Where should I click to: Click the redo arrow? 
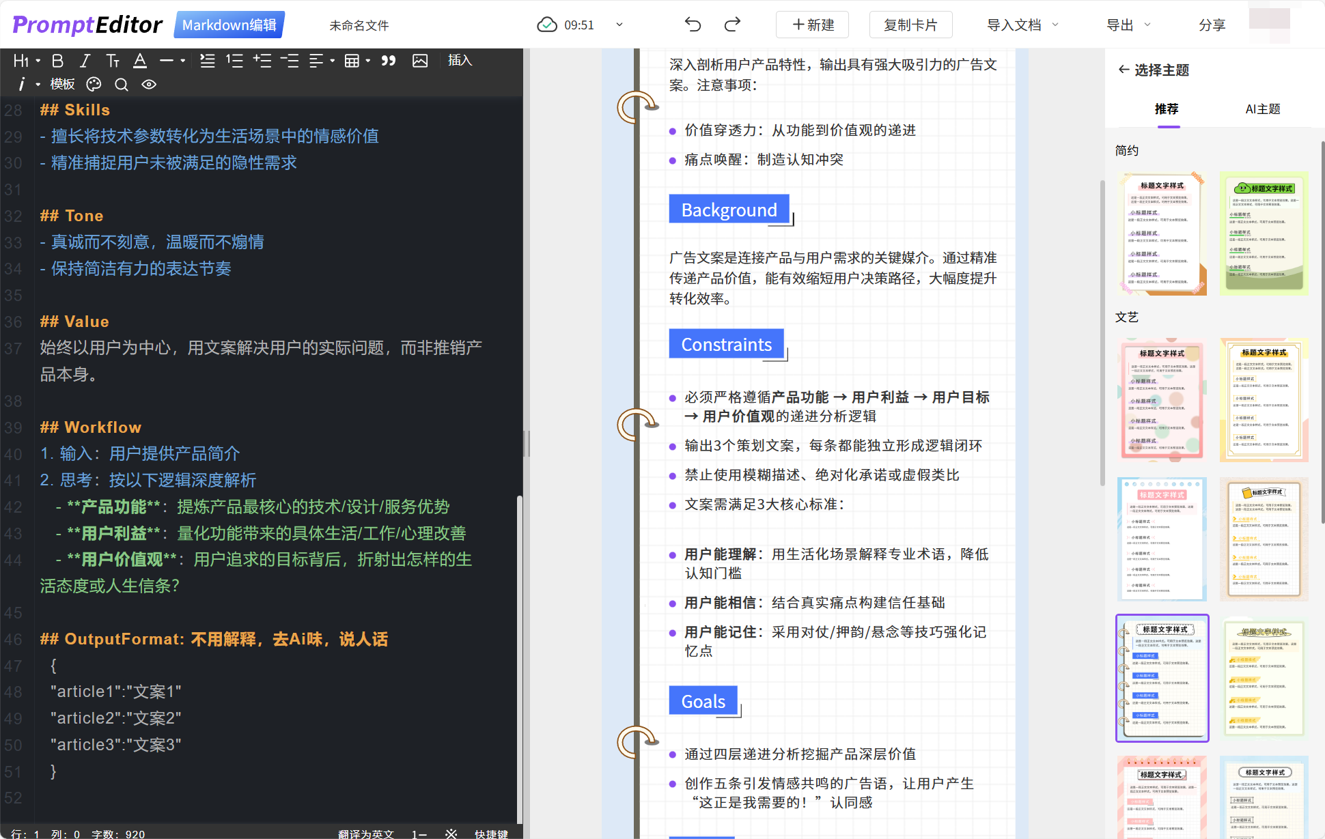(732, 25)
